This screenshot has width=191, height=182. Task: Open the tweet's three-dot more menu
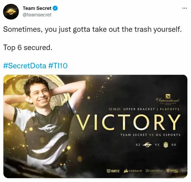184,8
